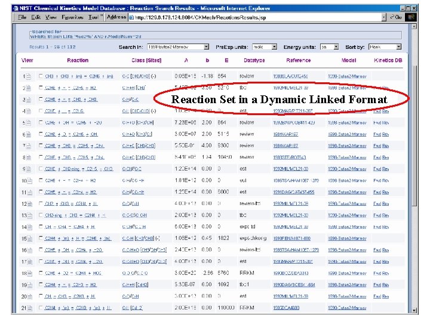Tick checkbox for reaction row 21

(x=41, y=308)
